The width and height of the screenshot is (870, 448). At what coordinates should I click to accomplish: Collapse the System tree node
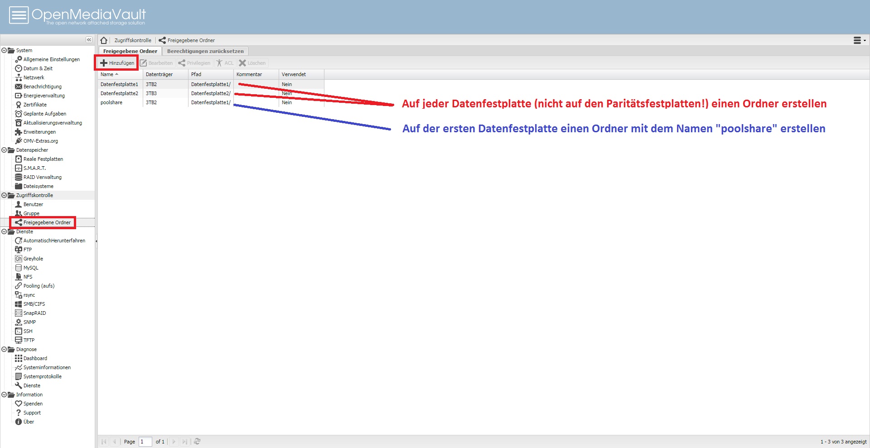point(4,50)
